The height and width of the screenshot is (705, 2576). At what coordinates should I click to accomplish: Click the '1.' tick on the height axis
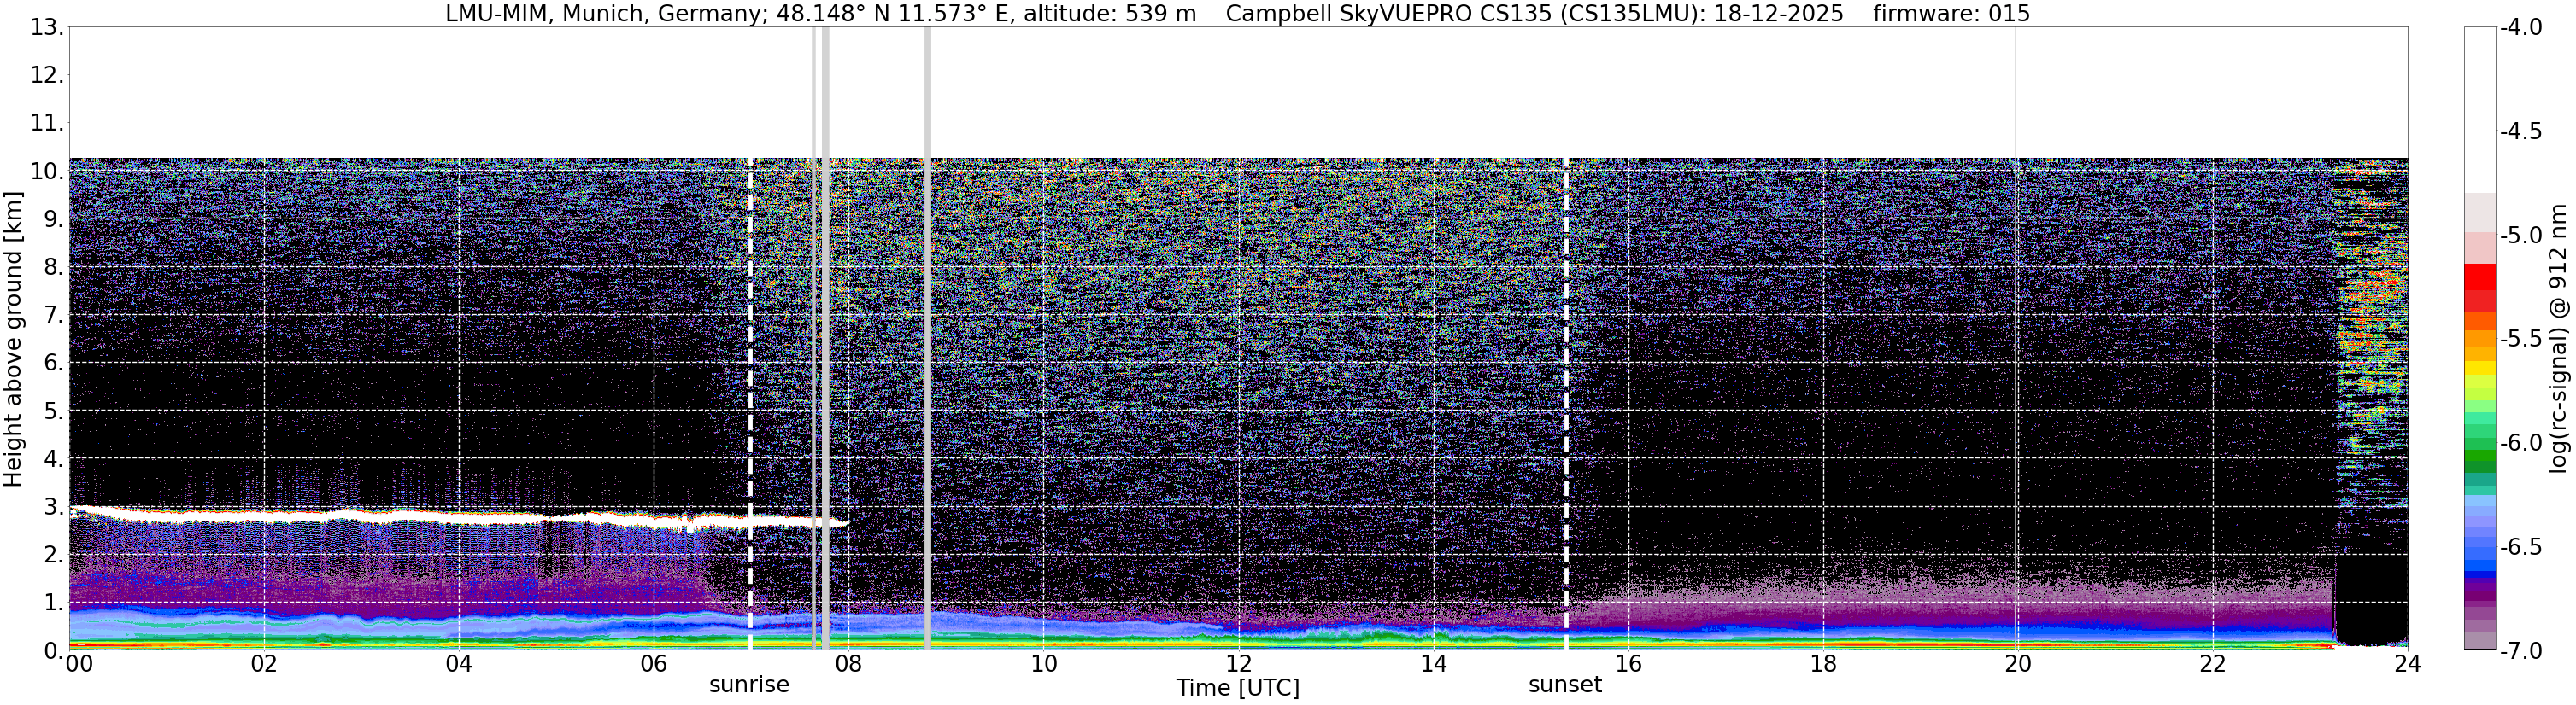tap(53, 602)
